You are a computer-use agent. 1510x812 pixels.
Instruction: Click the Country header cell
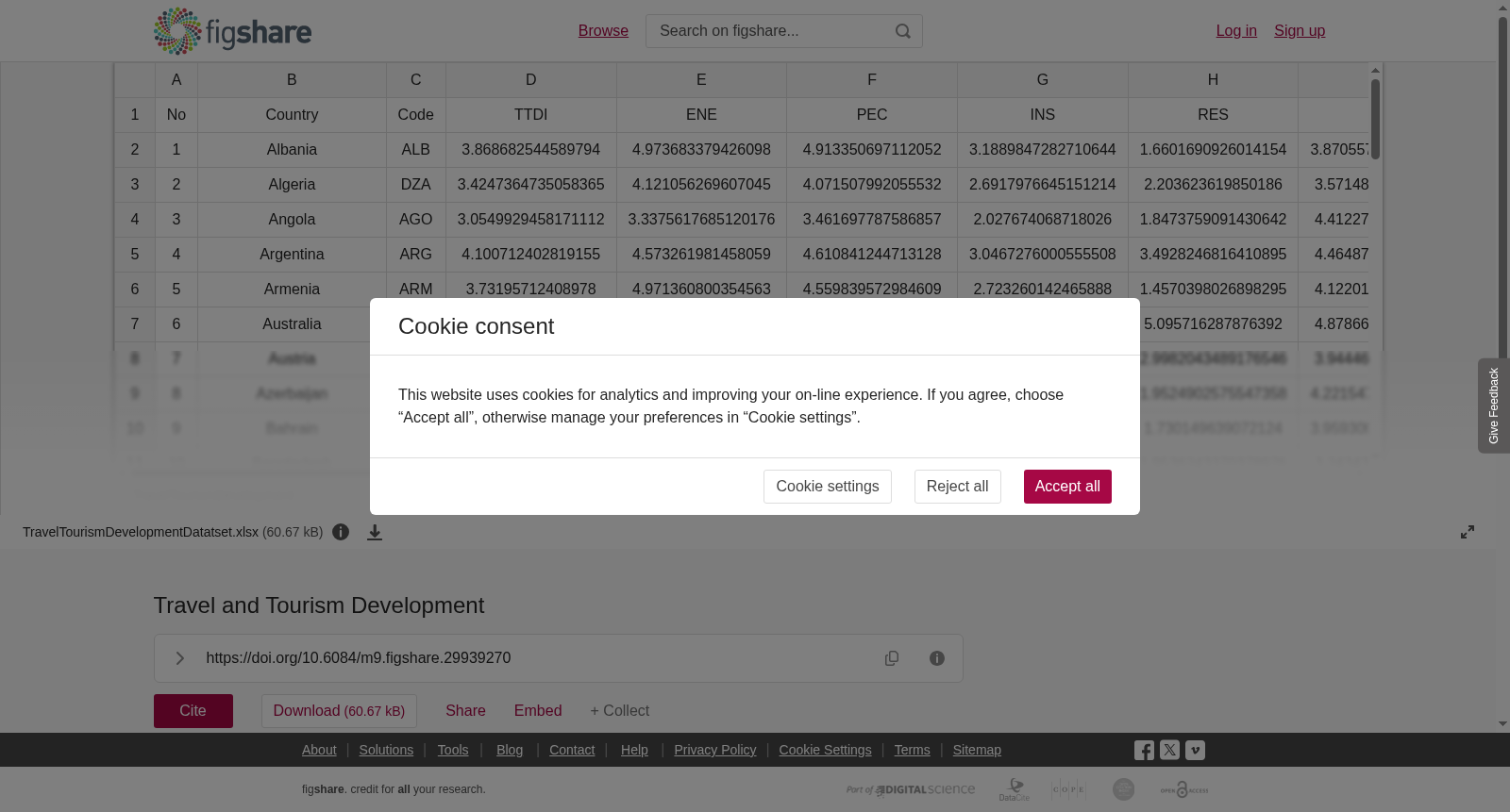(292, 115)
